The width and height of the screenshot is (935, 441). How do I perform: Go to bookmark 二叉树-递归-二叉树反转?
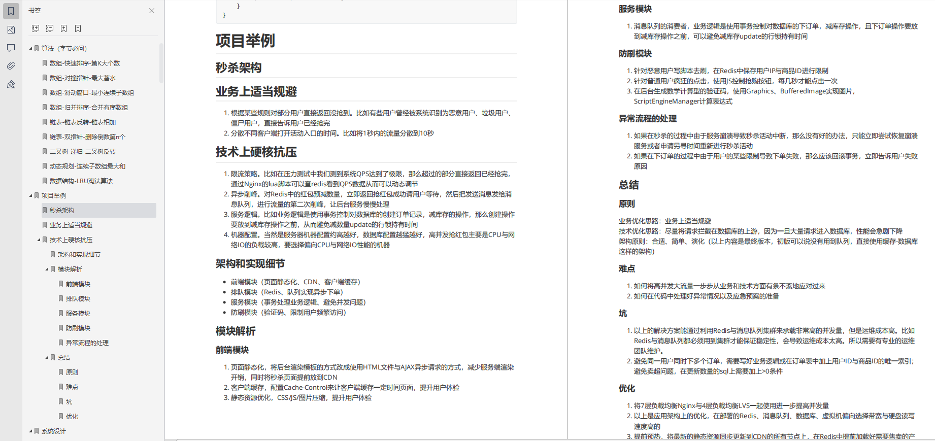(83, 152)
